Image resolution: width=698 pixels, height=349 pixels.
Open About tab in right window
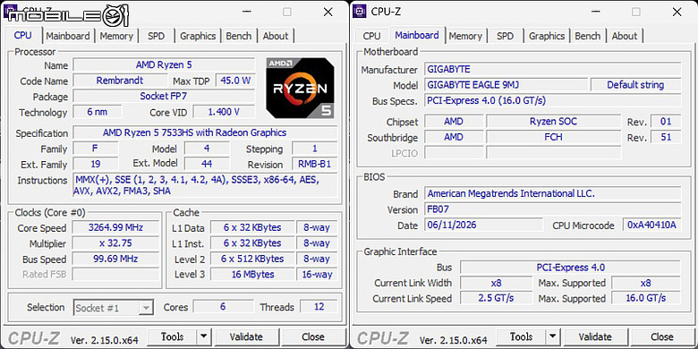tap(625, 36)
